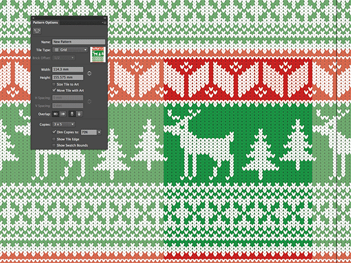Enable Size Tile to Art checkbox
This screenshot has width=351, height=263.
(54, 84)
